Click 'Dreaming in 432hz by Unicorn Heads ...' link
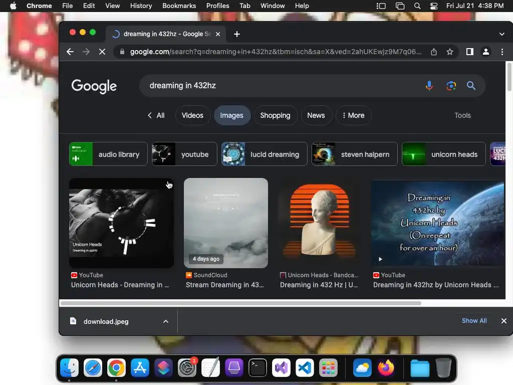The width and height of the screenshot is (513, 385). (x=436, y=285)
